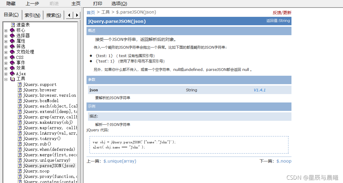Select jQuery.unique(array) in the tree
Screen dimensions: 343x183
pyautogui.click(x=47, y=160)
